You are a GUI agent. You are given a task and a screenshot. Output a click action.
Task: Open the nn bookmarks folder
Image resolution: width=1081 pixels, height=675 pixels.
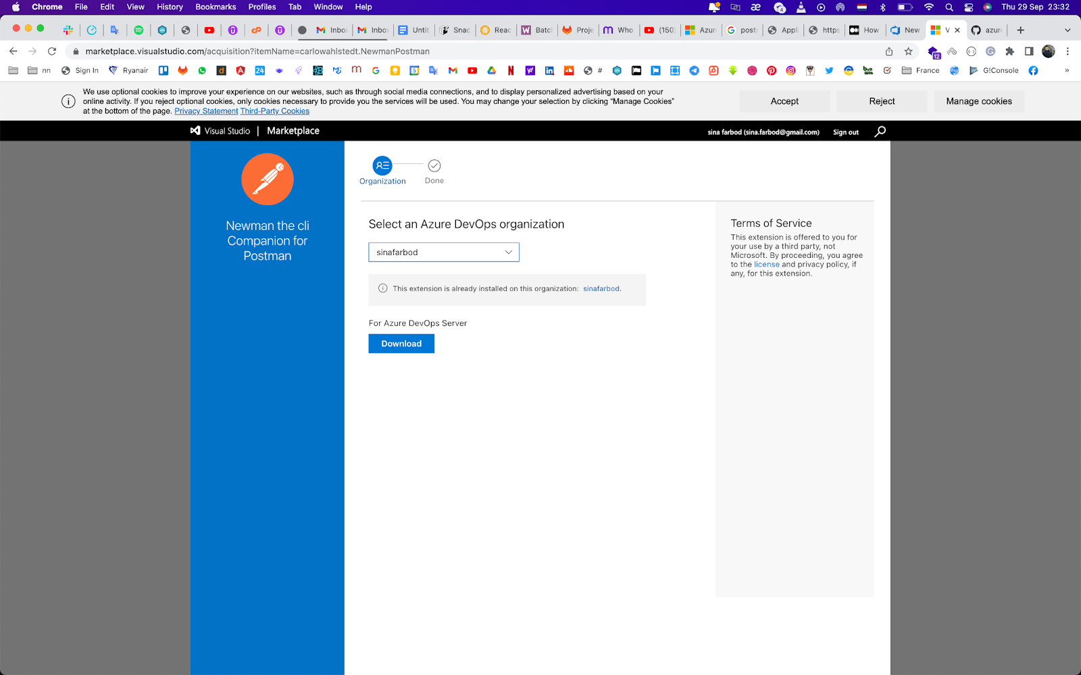click(39, 70)
